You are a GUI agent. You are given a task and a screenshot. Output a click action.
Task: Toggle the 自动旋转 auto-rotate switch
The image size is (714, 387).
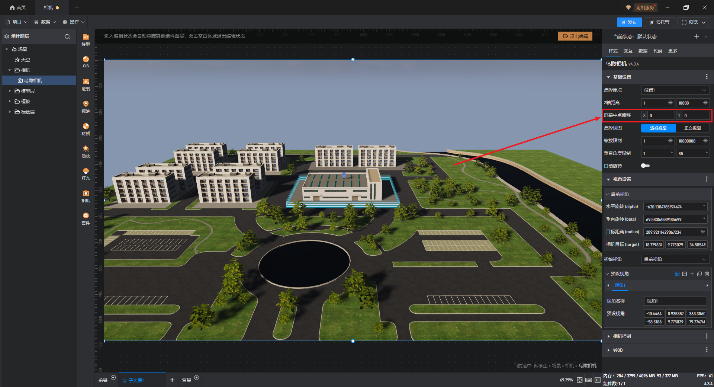click(x=645, y=166)
